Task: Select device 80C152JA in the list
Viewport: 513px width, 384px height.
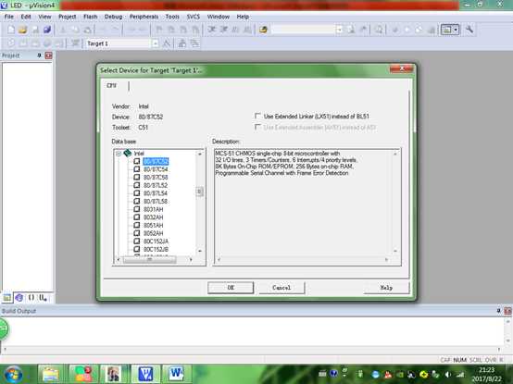Action: pyautogui.click(x=156, y=242)
